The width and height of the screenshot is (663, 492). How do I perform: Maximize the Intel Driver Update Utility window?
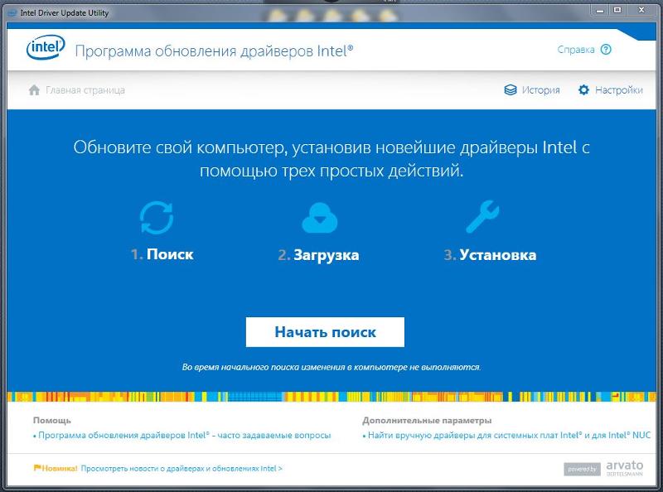click(617, 11)
